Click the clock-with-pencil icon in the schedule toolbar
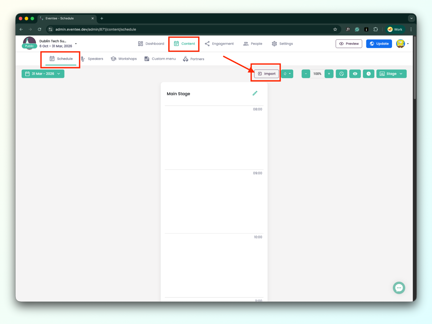This screenshot has height=324, width=432. pos(342,74)
